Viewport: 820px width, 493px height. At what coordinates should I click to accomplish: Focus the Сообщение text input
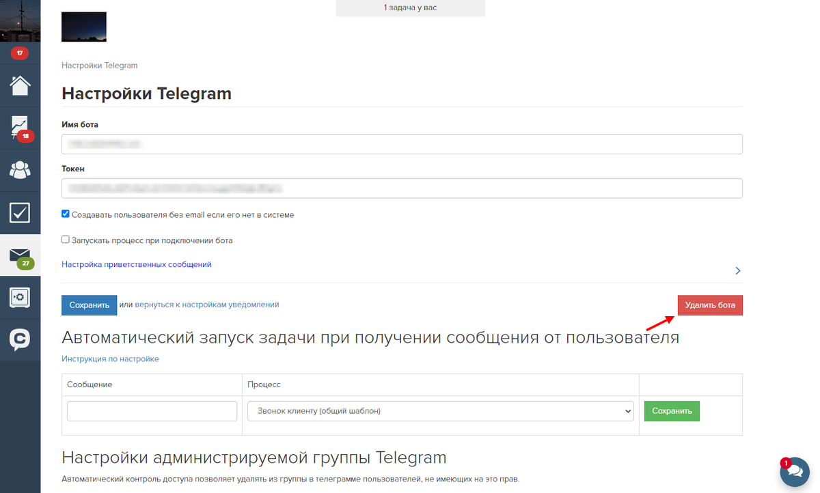point(152,411)
